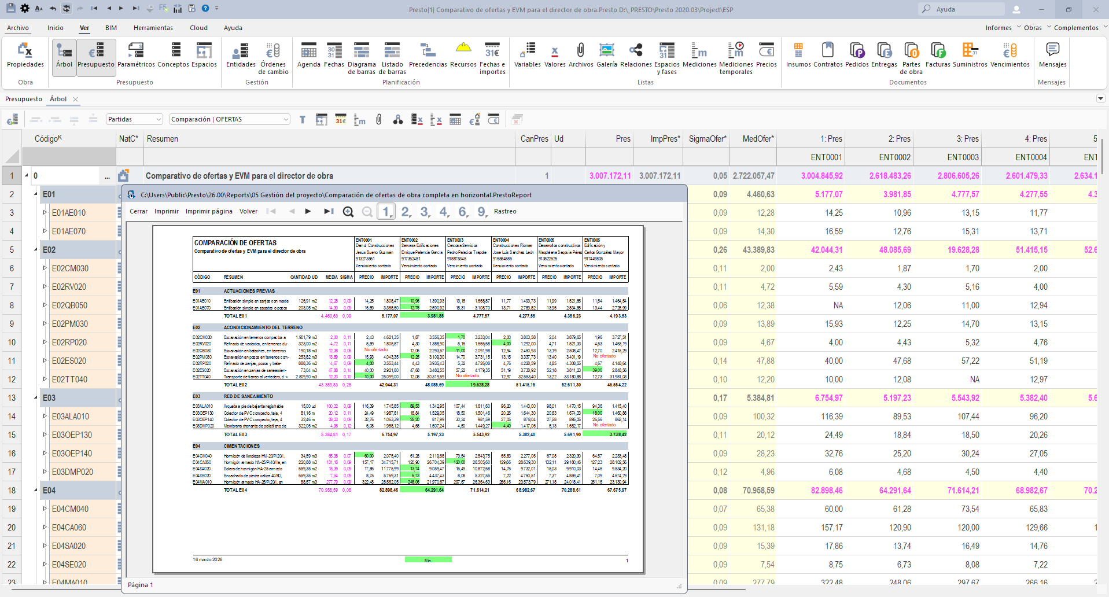Toggle Rastreo in report preview
This screenshot has width=1109, height=597.
coord(505,212)
